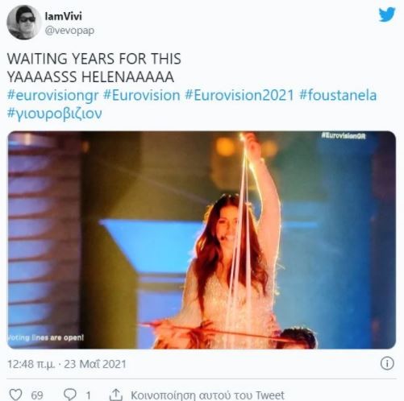Click the share upload arrow icon

point(115,395)
